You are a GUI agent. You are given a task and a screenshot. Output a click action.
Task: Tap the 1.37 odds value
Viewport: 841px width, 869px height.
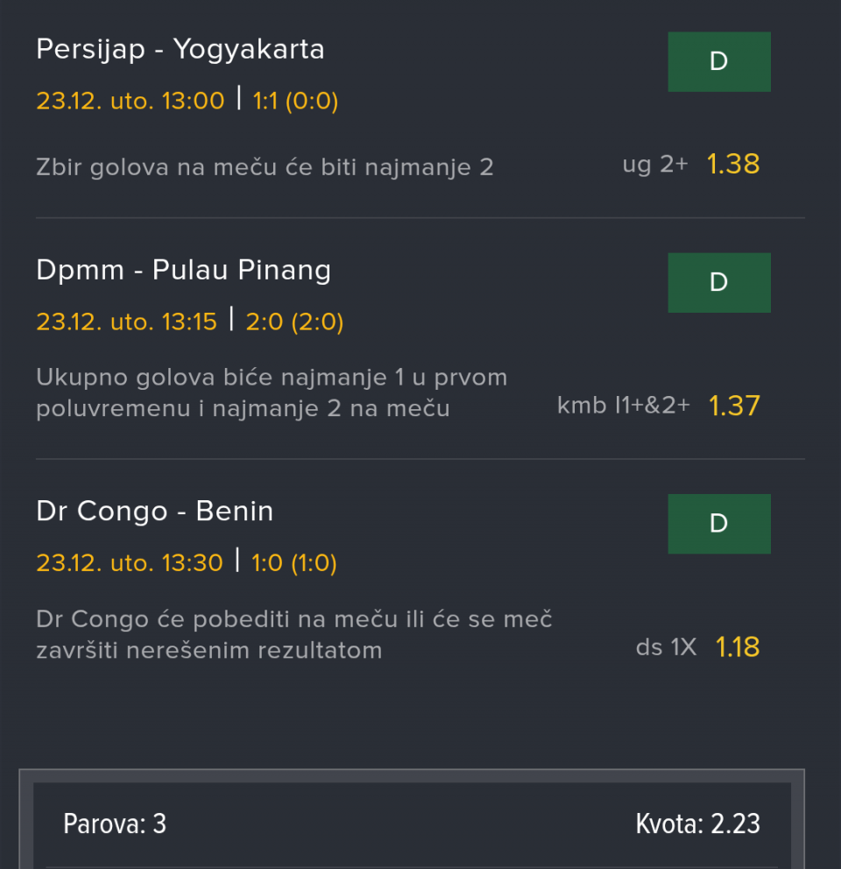734,406
